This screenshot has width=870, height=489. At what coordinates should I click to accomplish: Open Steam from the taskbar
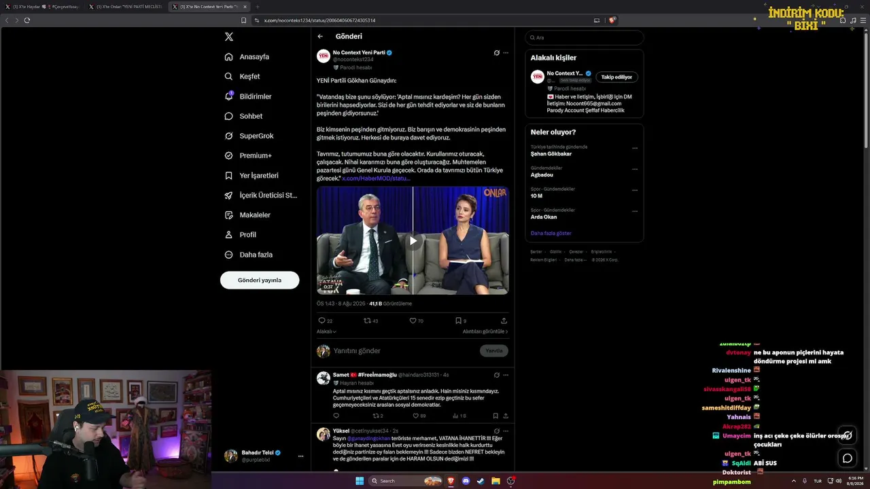(481, 481)
